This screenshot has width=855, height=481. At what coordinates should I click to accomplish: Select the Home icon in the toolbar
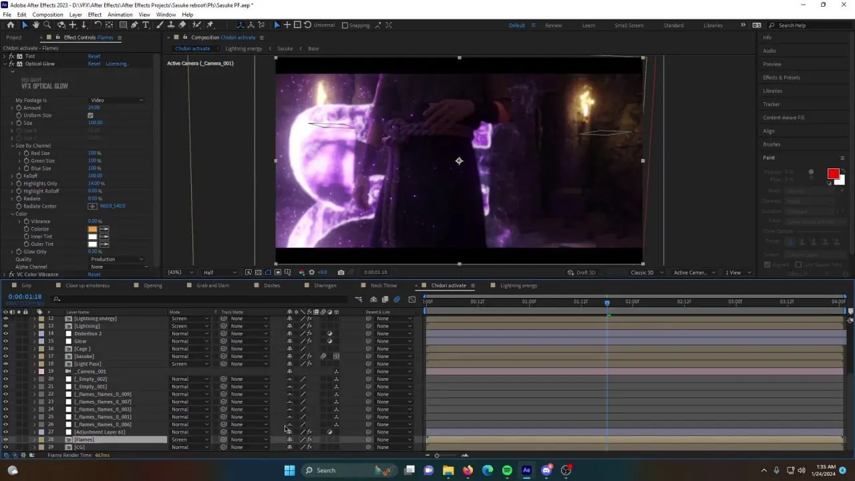[x=10, y=25]
